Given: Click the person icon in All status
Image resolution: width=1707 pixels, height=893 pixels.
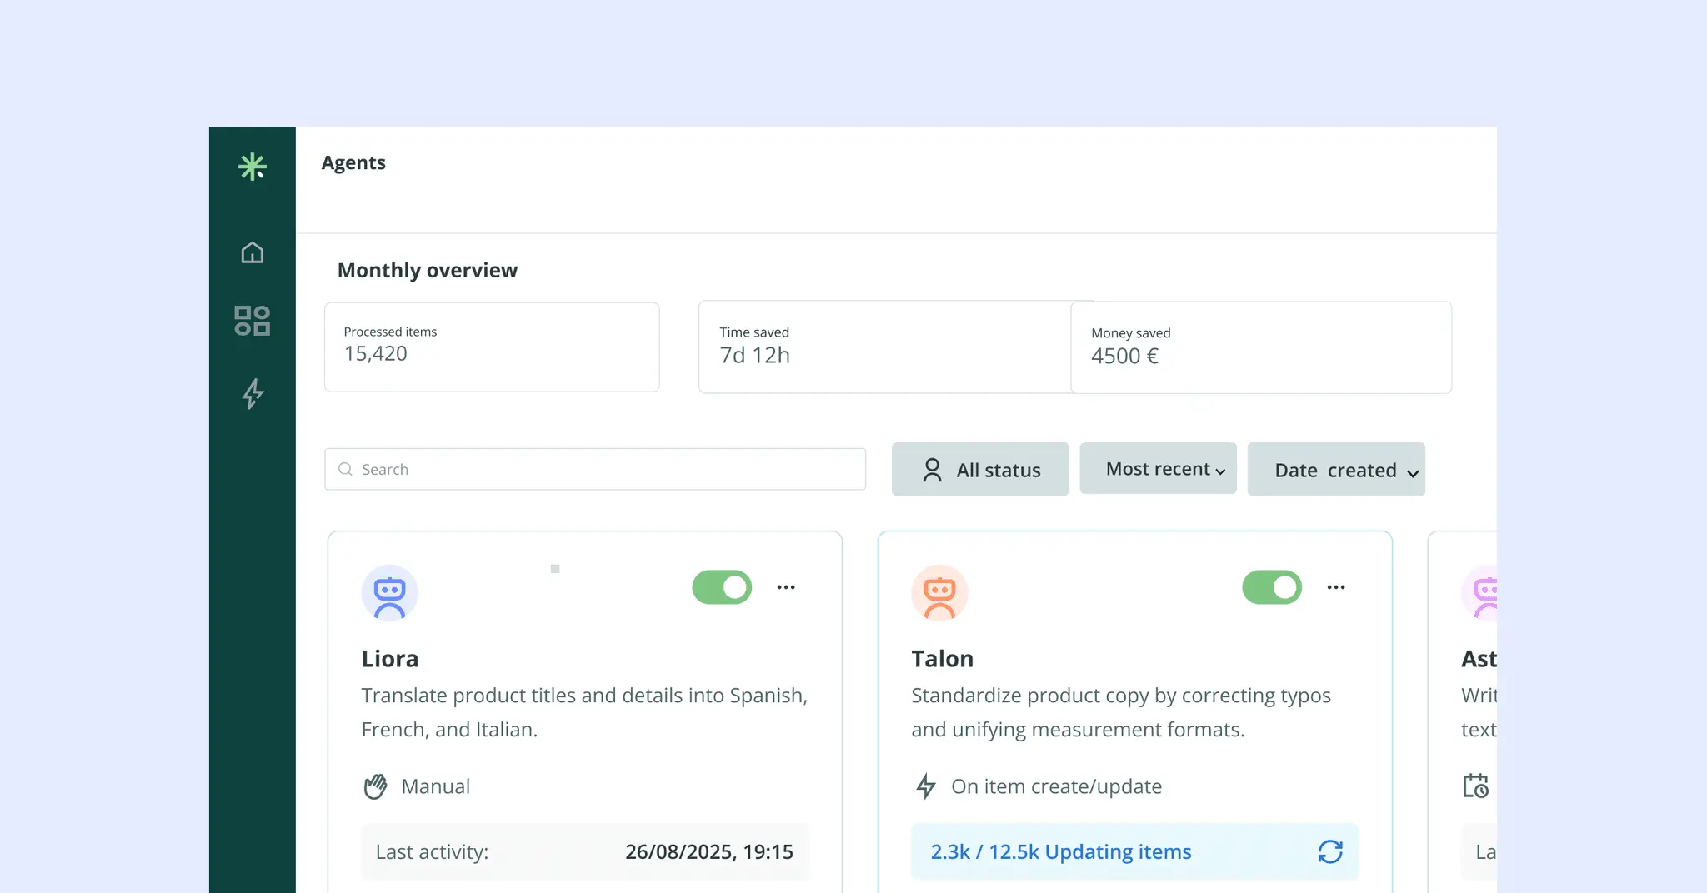Looking at the screenshot, I should tap(933, 470).
